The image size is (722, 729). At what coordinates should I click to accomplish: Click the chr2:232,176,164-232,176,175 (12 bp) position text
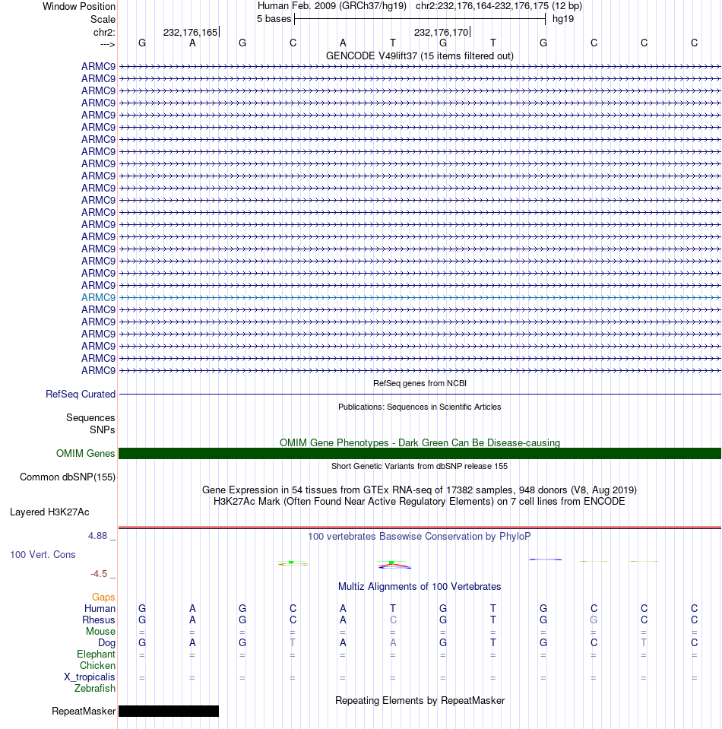[x=499, y=6]
